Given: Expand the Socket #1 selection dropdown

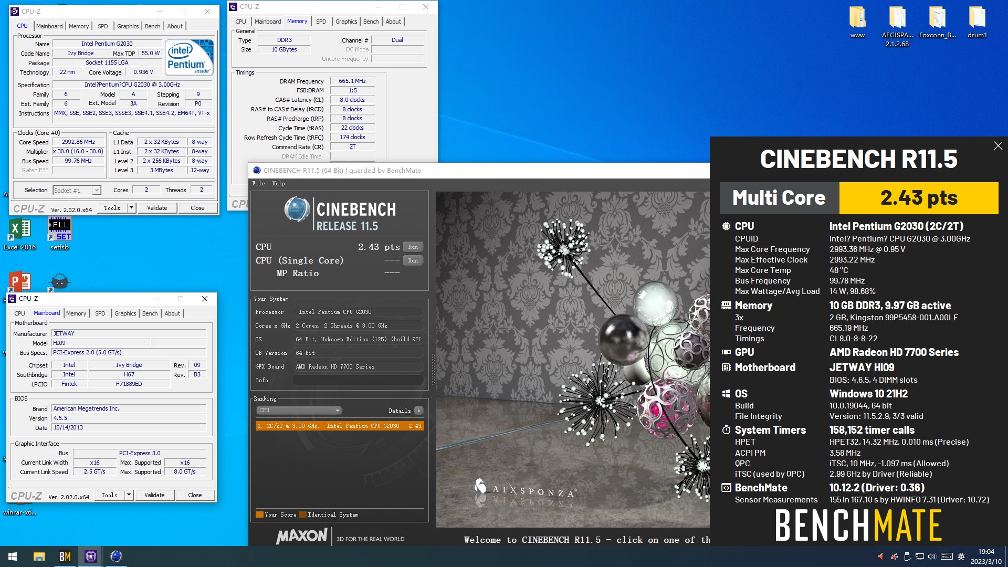Looking at the screenshot, I should tap(97, 191).
